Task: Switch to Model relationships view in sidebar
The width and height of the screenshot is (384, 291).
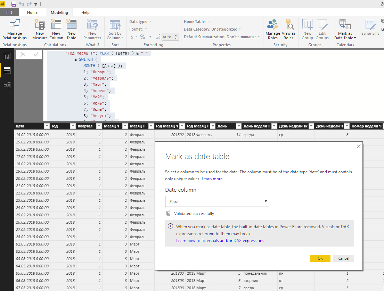Action: 7,85
